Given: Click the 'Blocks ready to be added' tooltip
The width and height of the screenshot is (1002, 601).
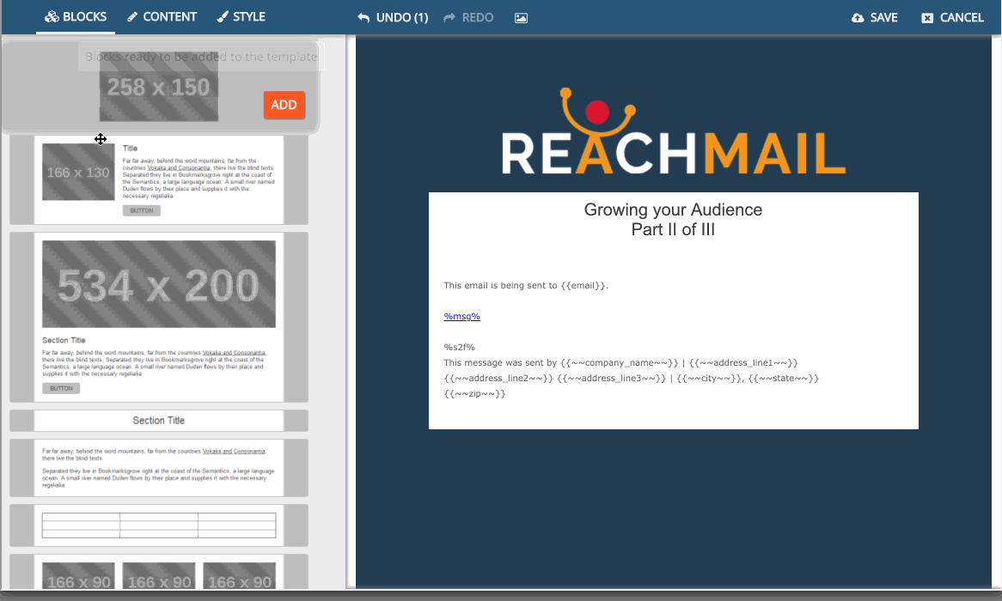Looking at the screenshot, I should pyautogui.click(x=201, y=56).
